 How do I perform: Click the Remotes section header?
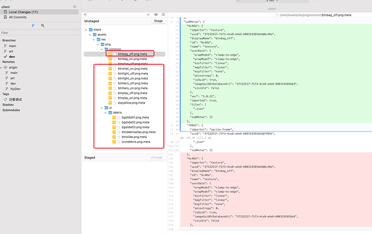pos(9,61)
